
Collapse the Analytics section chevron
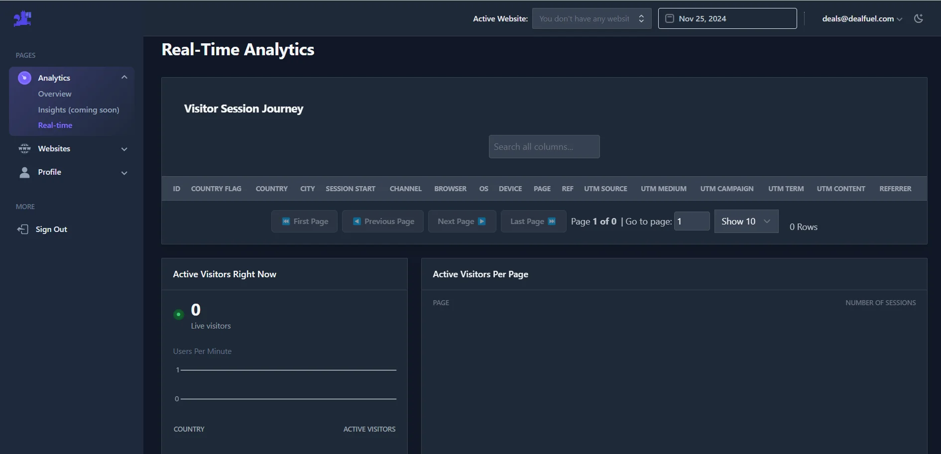coord(124,77)
